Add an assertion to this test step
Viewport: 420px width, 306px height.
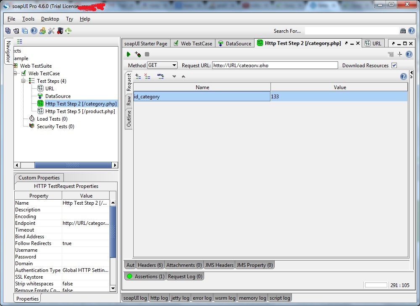138,54
